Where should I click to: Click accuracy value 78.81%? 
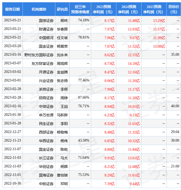[84, 37]
